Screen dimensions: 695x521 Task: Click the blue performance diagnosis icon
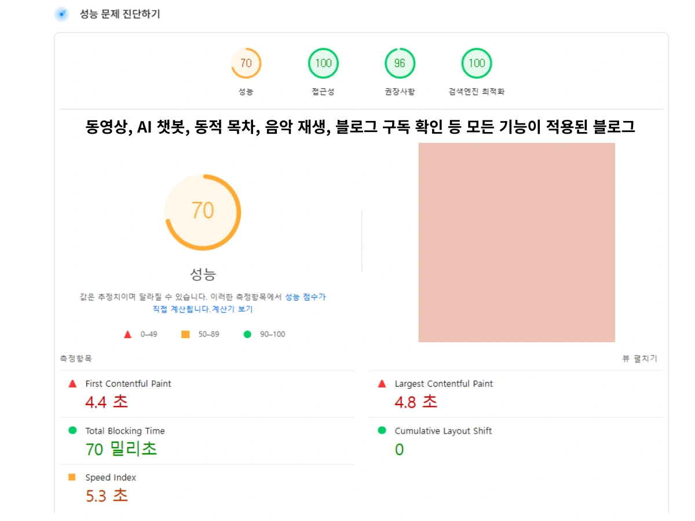[61, 14]
